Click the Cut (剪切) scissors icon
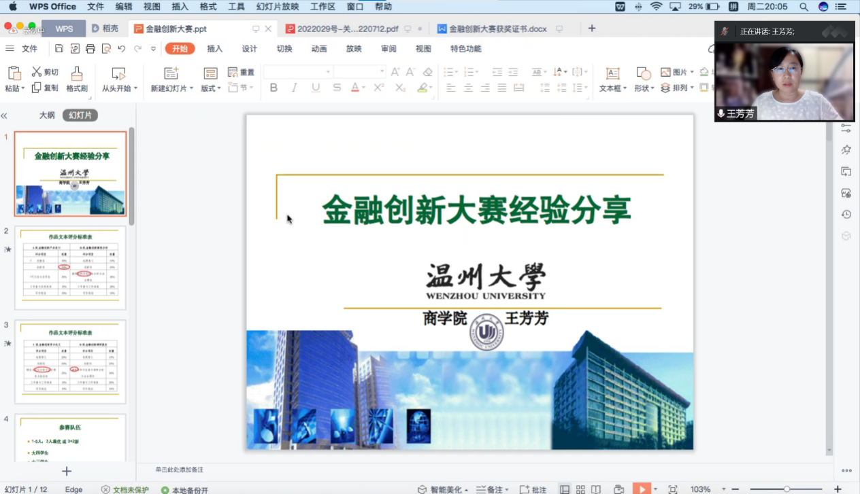 [37, 71]
